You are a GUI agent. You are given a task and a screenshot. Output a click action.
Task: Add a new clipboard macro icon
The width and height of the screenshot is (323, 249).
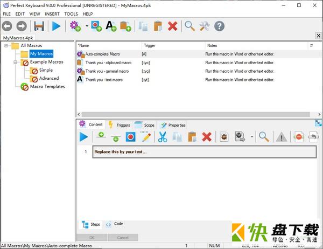125,26
